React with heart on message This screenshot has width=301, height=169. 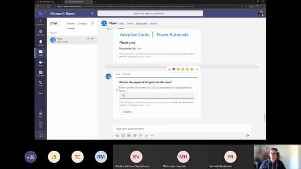tap(174, 69)
